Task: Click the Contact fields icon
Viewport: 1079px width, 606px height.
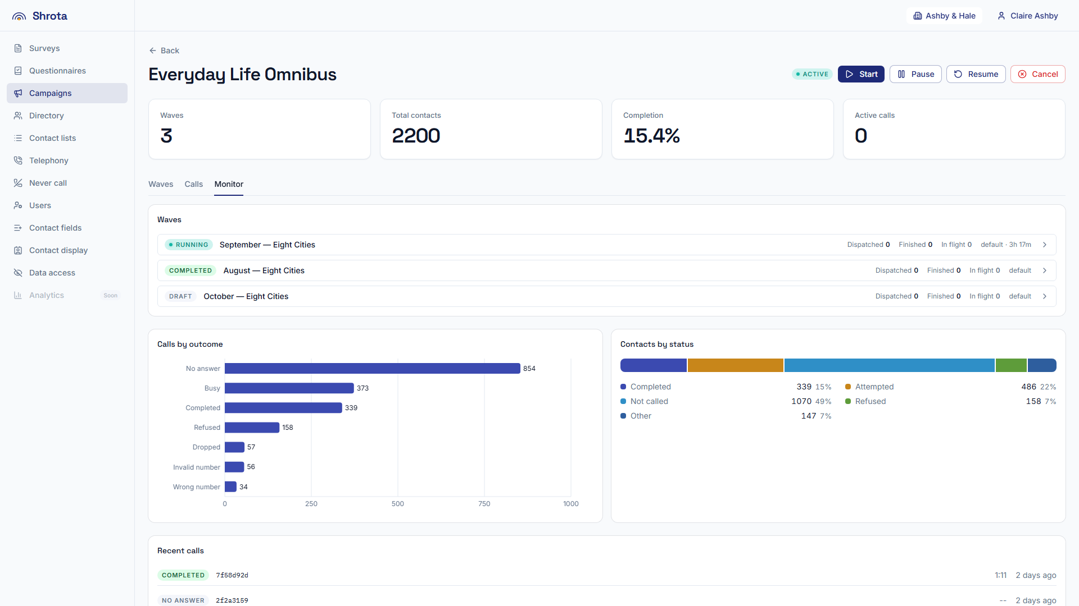Action: 18,228
